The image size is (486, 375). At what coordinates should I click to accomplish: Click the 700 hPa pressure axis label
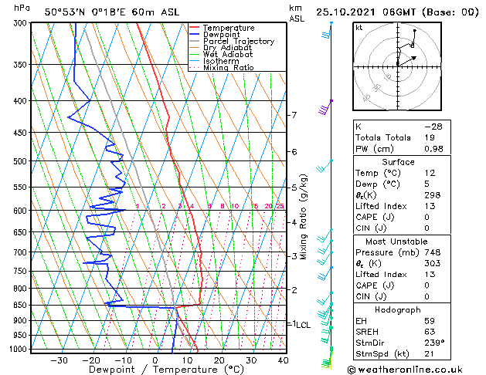[22, 252]
